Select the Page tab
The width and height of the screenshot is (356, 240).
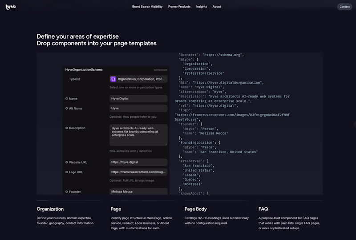click(x=116, y=209)
